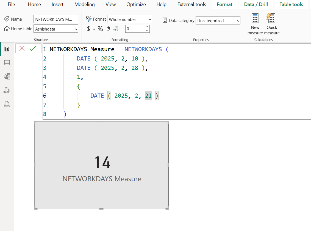Cancel the formula edit with the red X
Screen dimensions: 311x231
point(22,48)
